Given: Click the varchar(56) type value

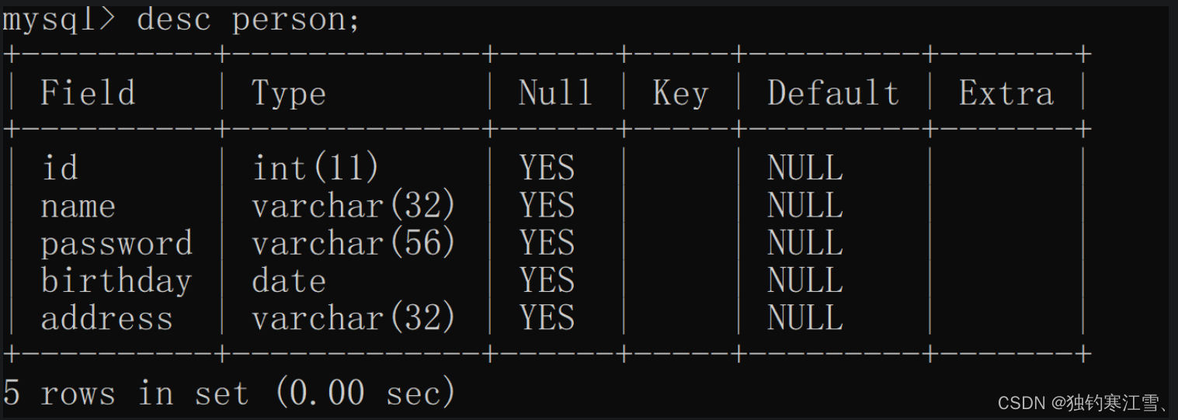Looking at the screenshot, I should pos(353,244).
